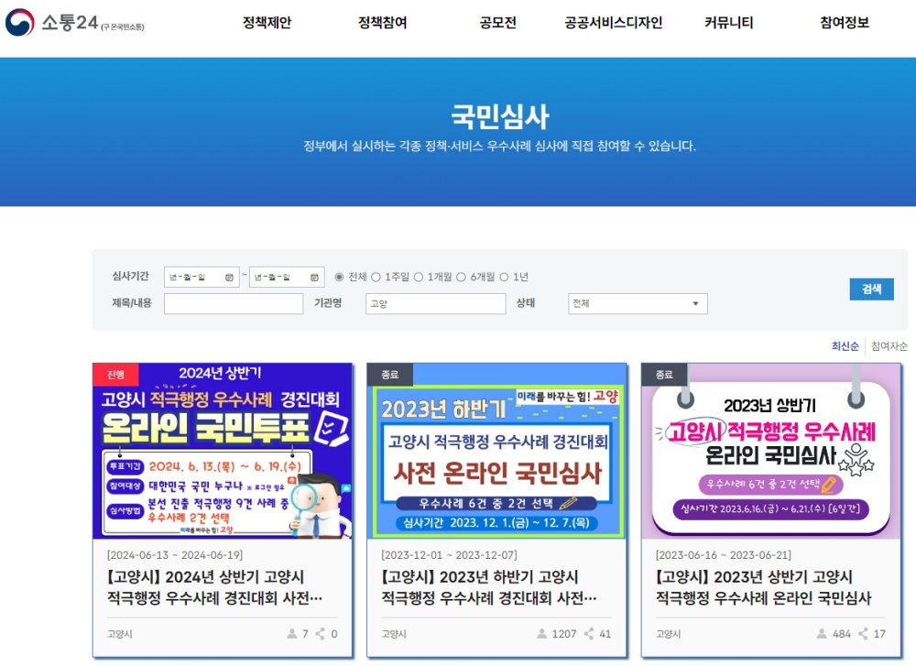Image resolution: width=916 pixels, height=666 pixels.
Task: Click the blue 검색 button
Action: (x=872, y=289)
